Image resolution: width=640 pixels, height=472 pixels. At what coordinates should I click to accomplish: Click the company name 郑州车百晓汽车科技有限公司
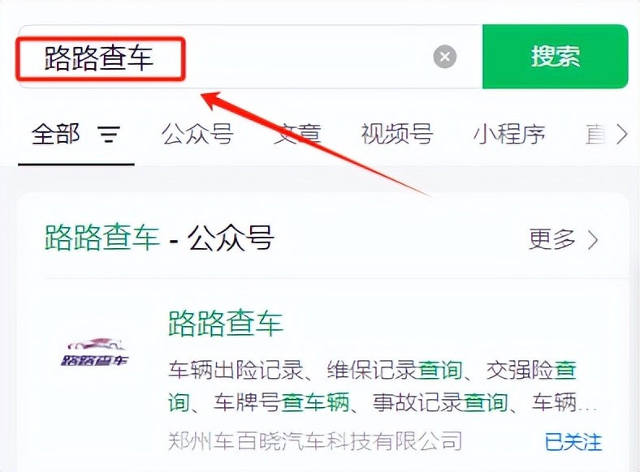coord(315,441)
